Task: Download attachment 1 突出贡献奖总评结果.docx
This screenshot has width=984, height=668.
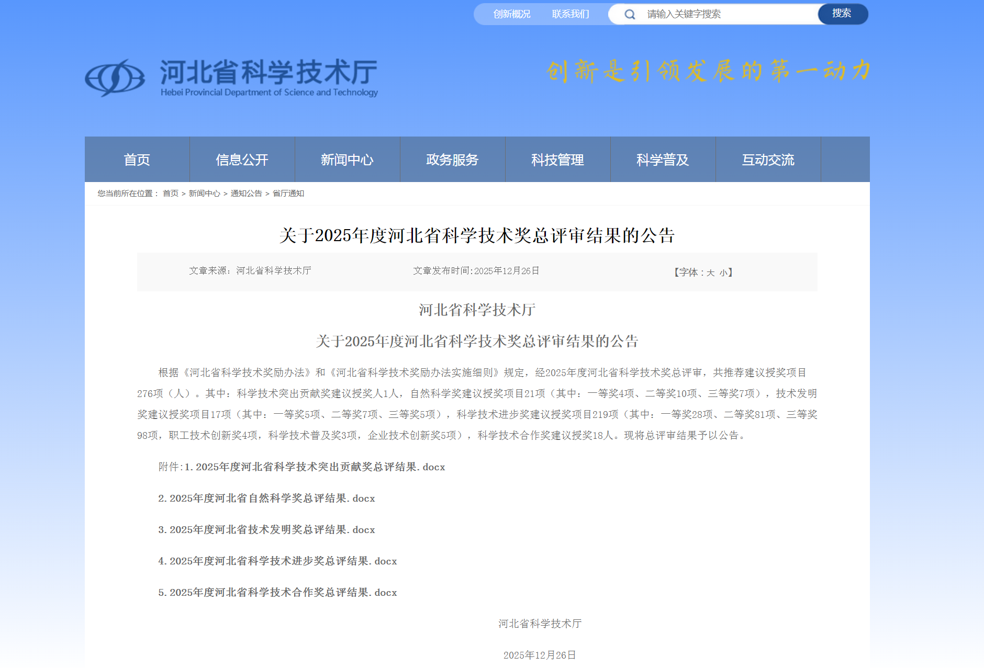Action: pyautogui.click(x=315, y=467)
